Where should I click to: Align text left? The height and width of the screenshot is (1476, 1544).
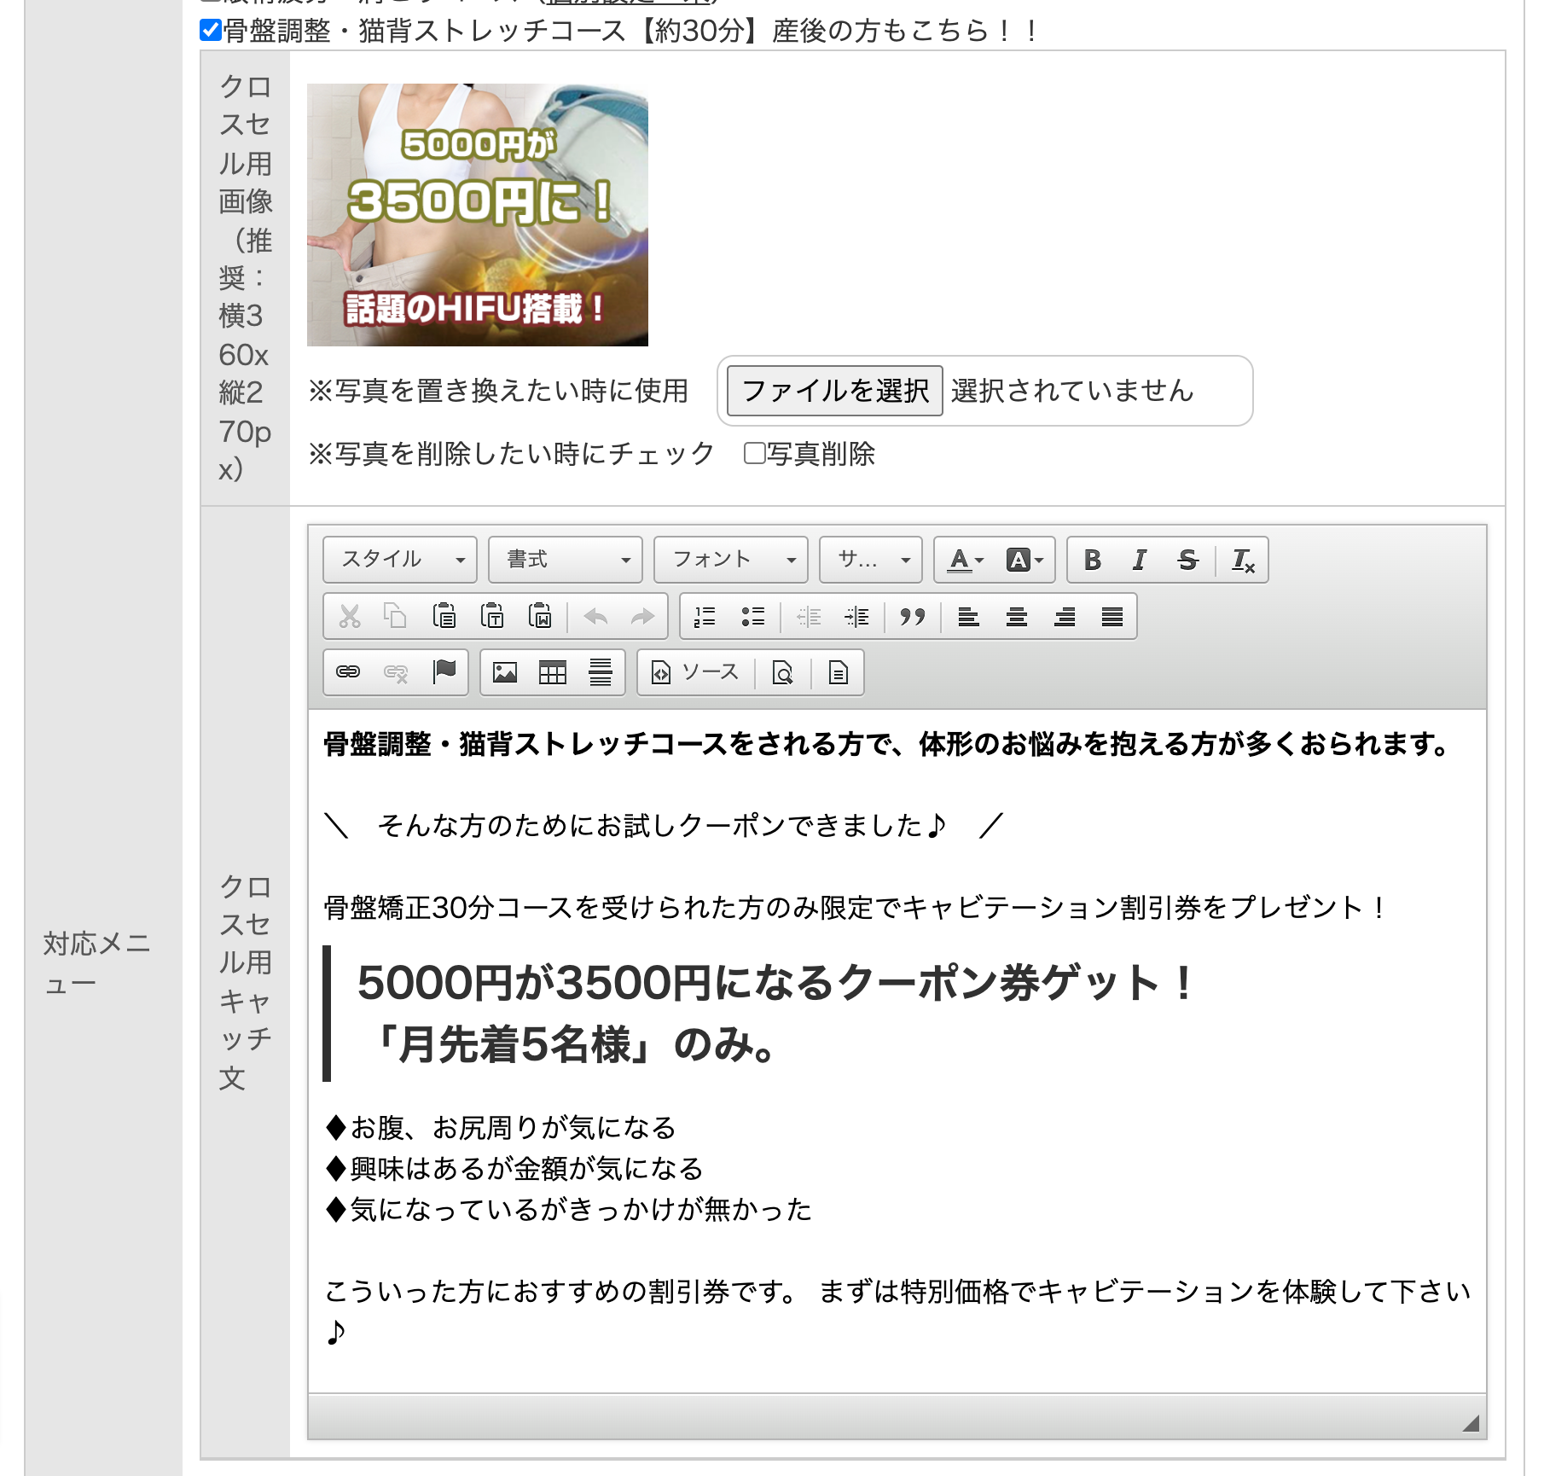point(968,616)
